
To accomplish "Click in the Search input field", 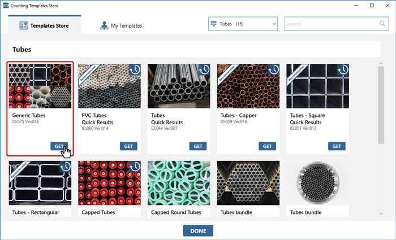I will tap(331, 24).
